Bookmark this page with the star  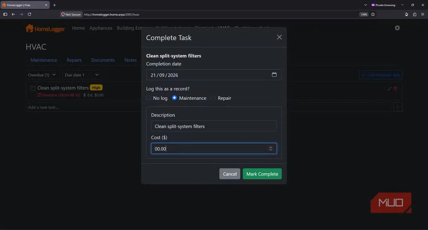373,14
